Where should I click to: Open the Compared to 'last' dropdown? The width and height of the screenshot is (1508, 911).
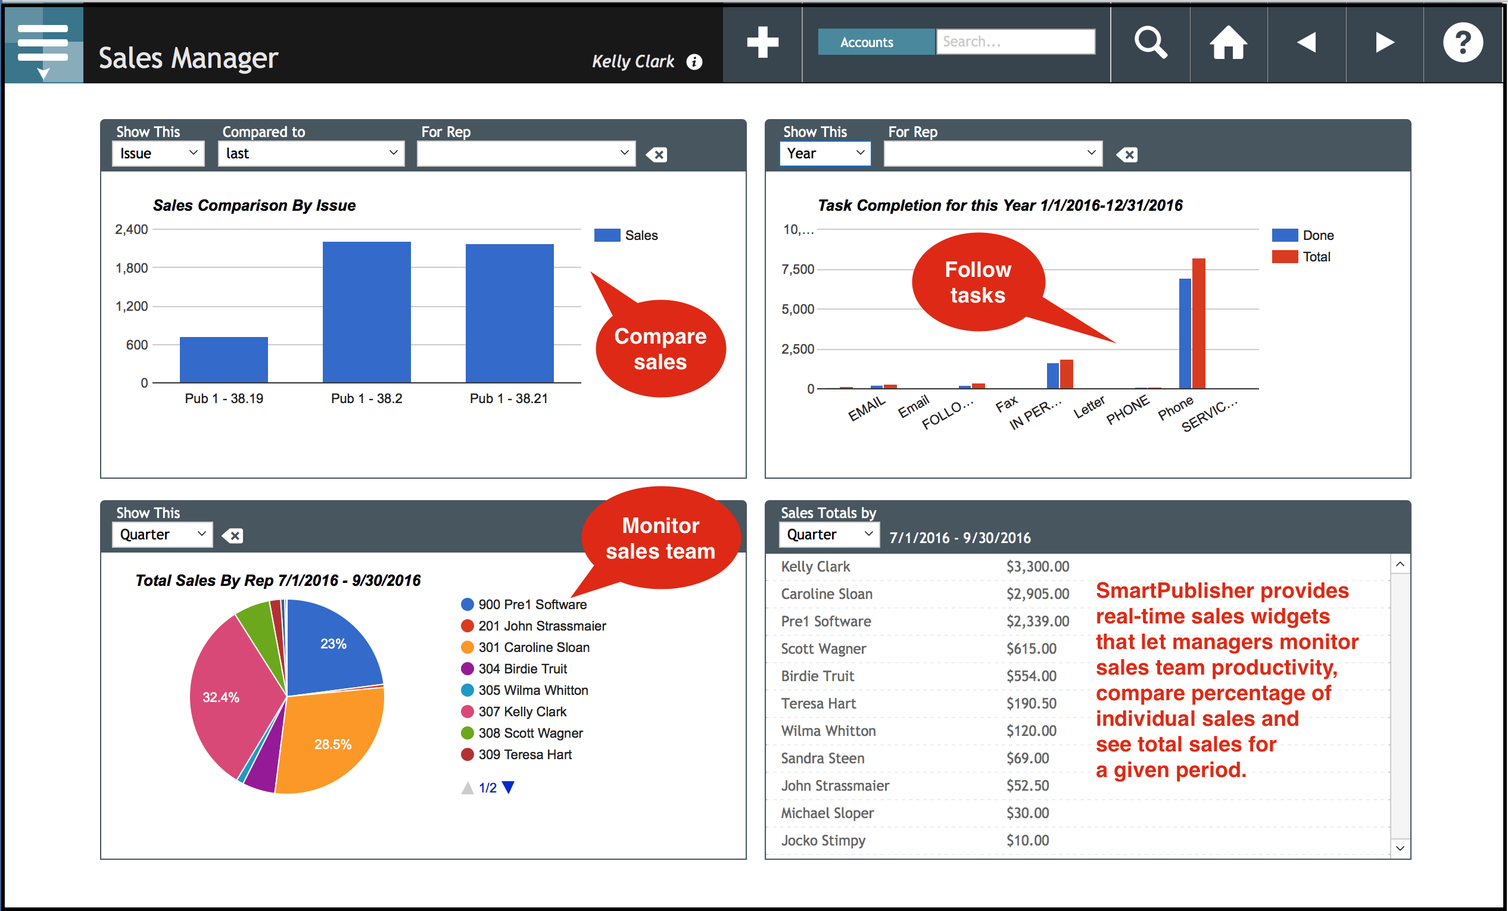point(310,153)
